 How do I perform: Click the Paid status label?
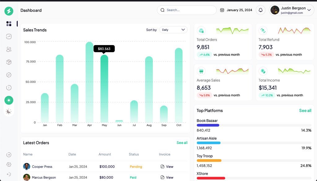coord(133,177)
